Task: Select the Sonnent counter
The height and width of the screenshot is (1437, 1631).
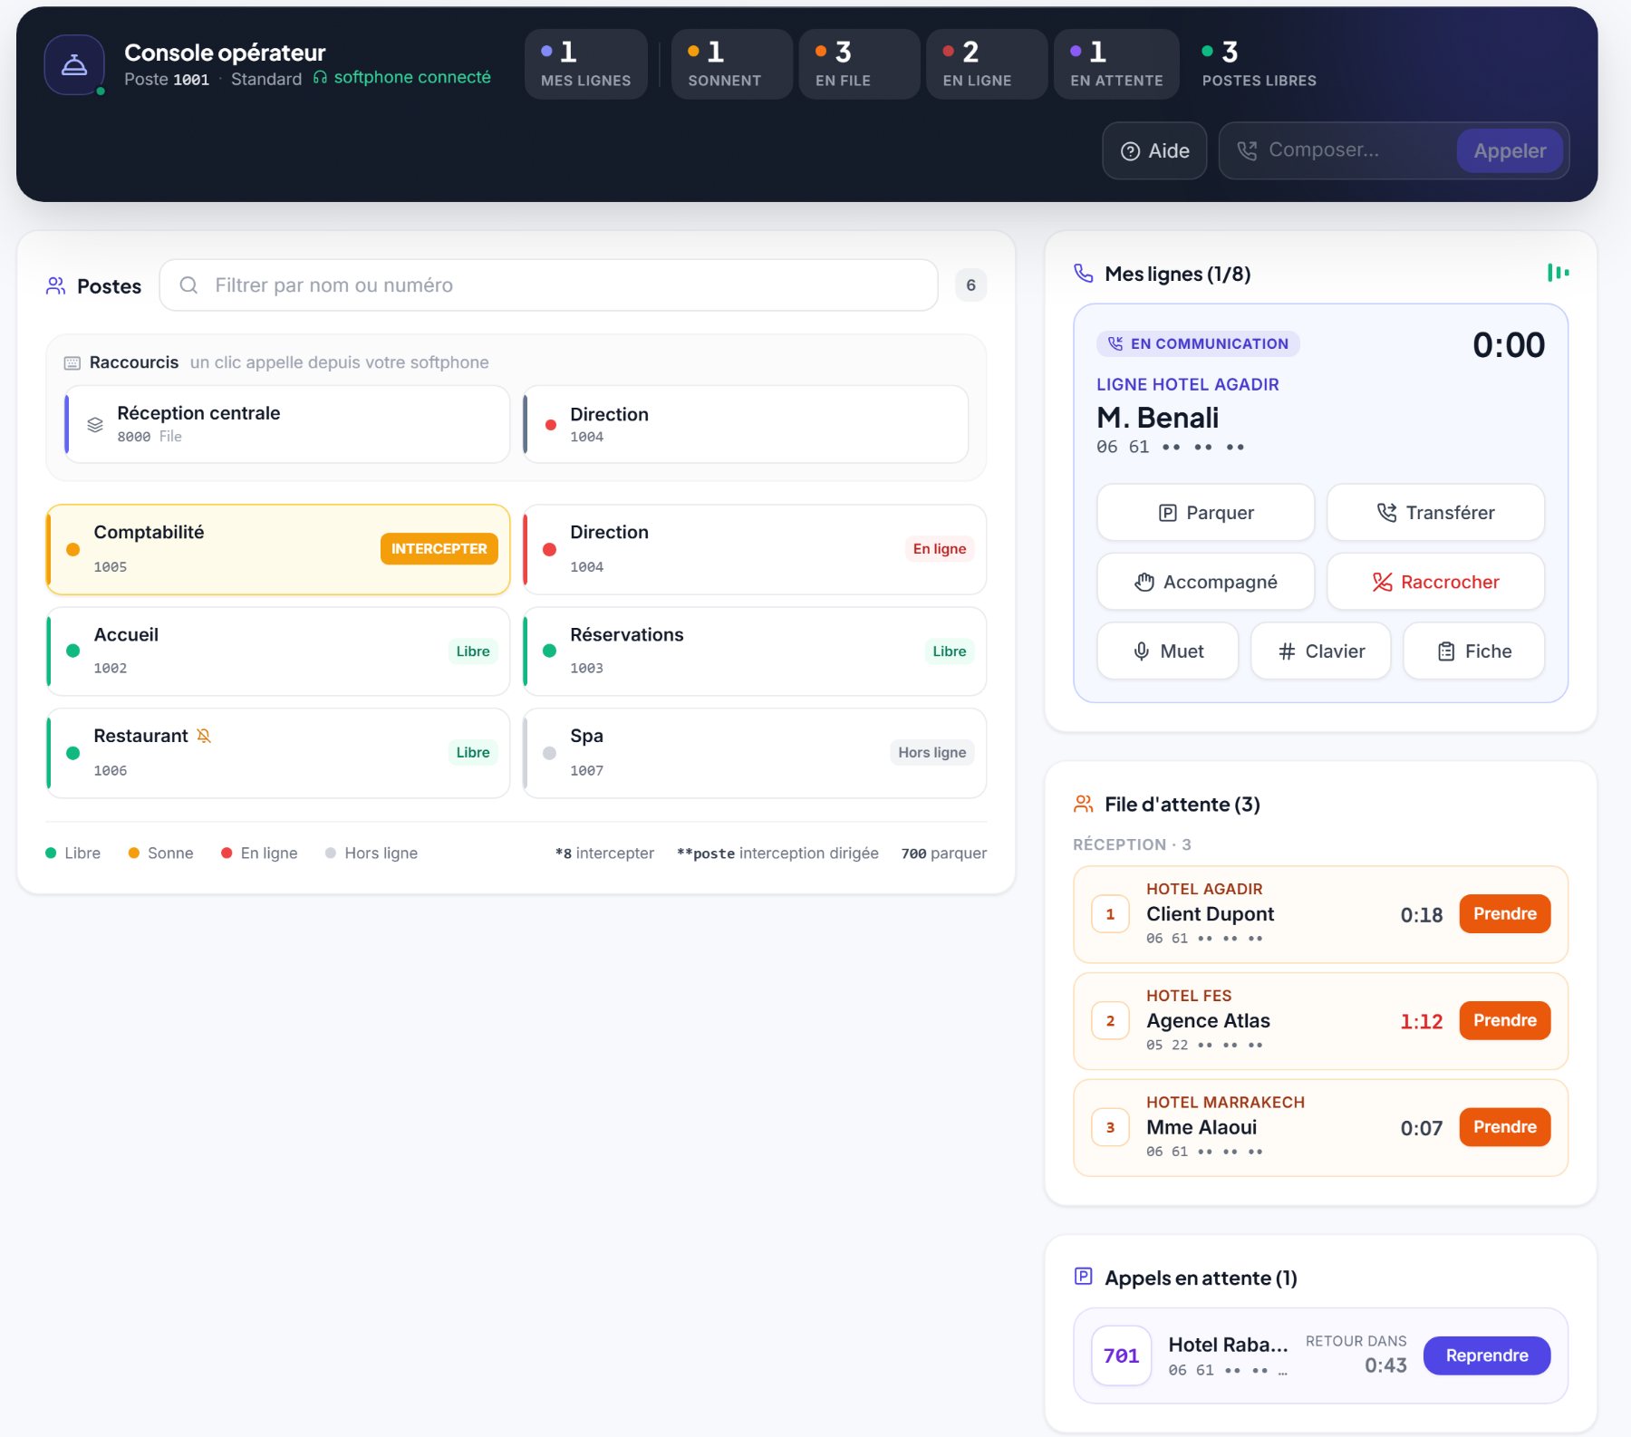Action: click(731, 64)
